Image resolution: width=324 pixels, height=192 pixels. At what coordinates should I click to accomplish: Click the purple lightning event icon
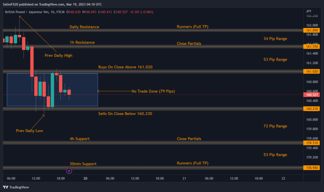pos(69,171)
